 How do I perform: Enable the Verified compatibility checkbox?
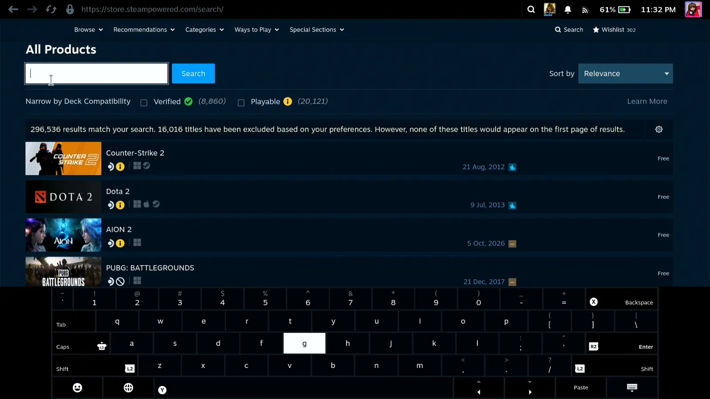pyautogui.click(x=144, y=103)
